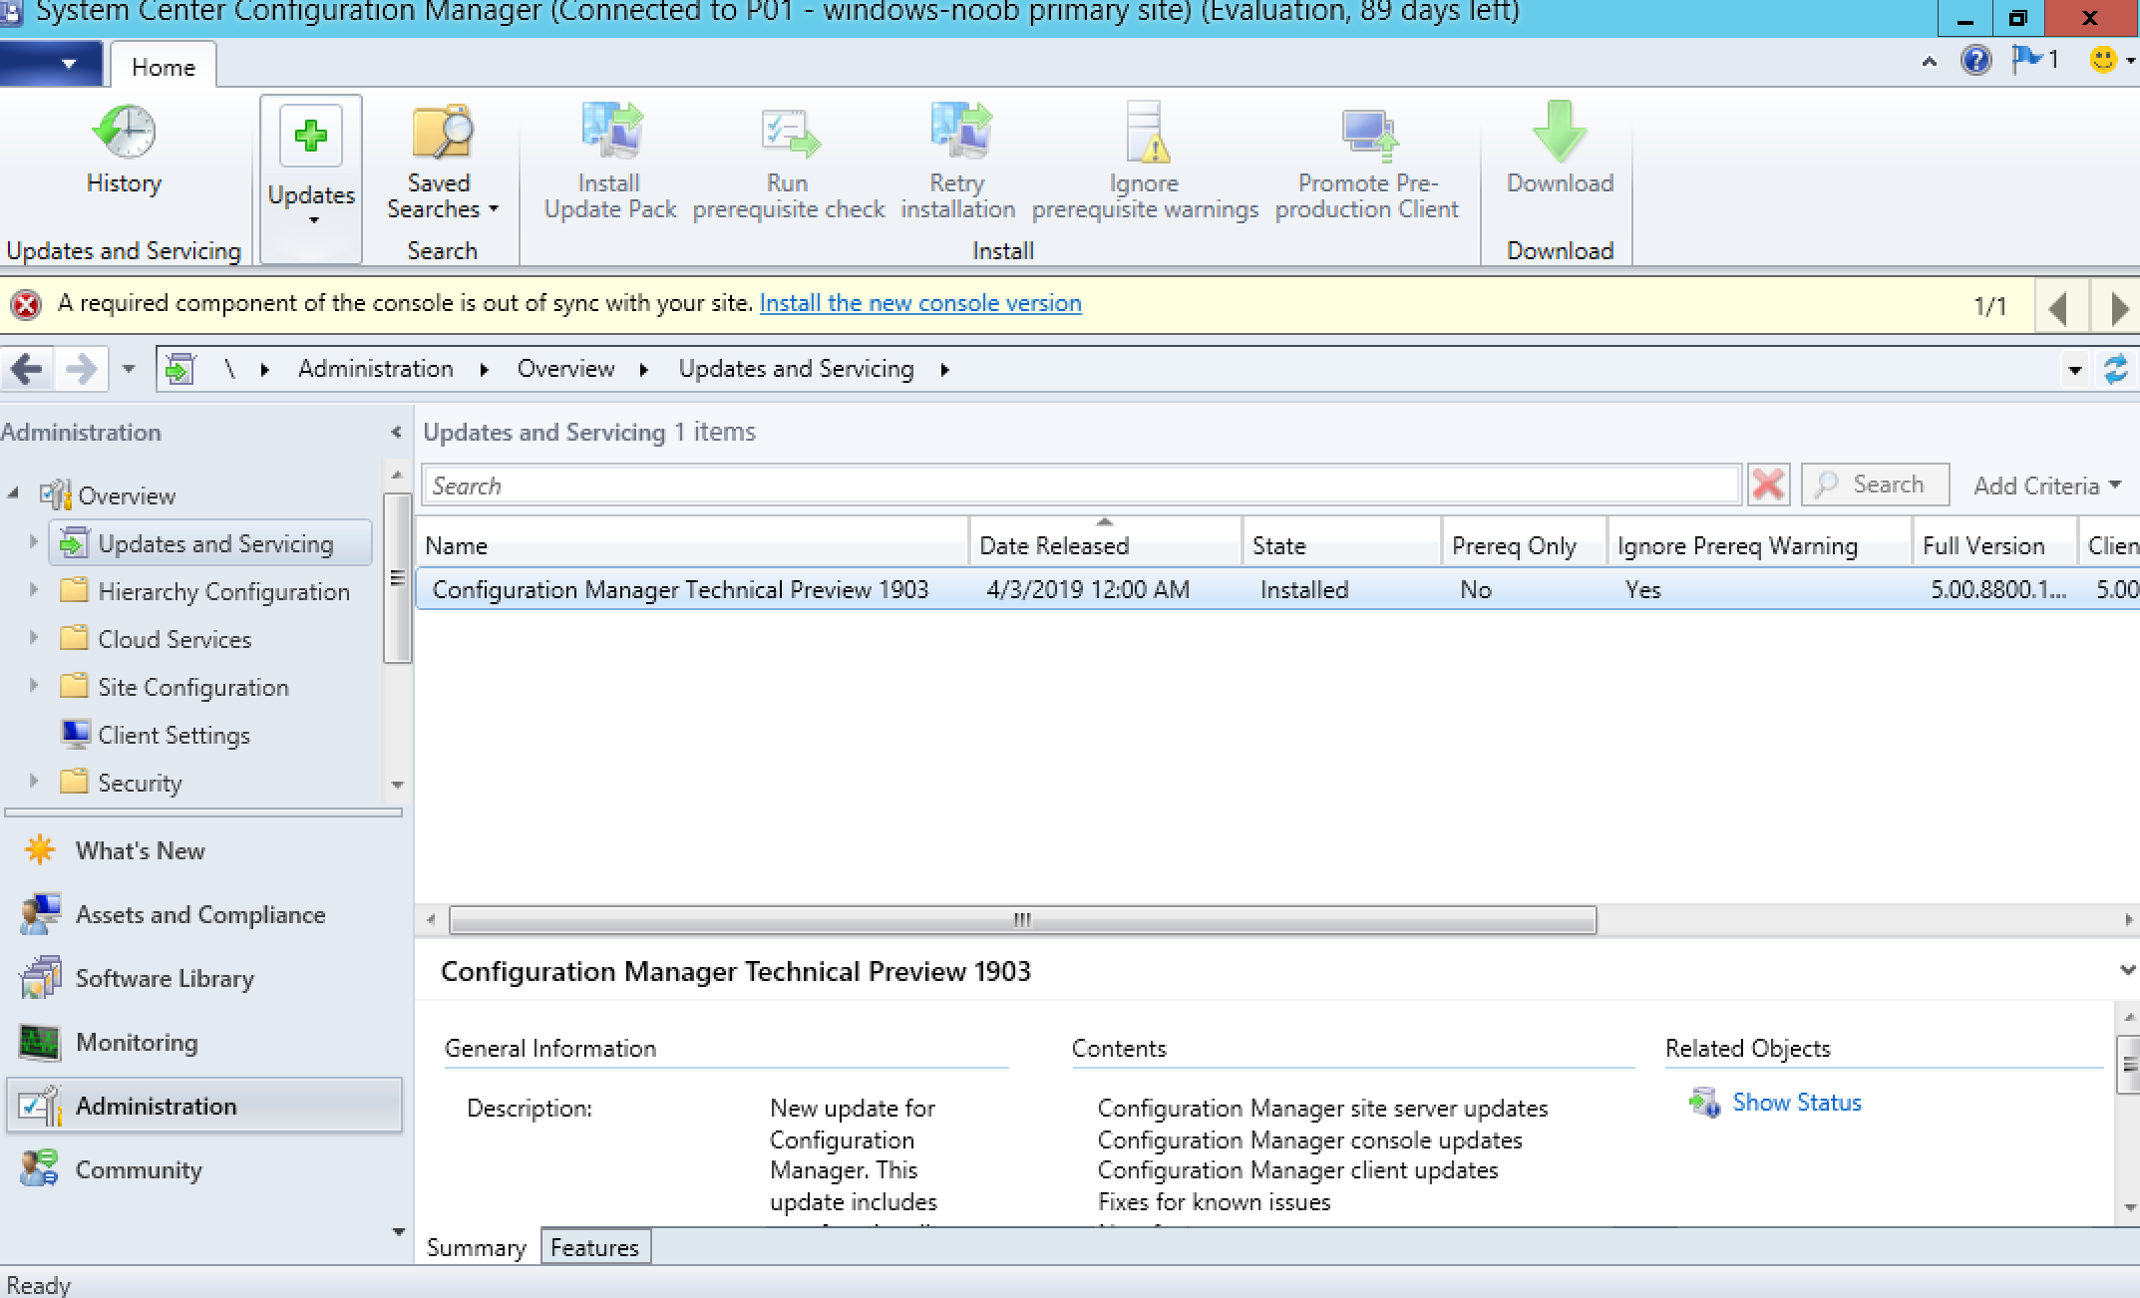Click in the Search input field
This screenshot has height=1298, width=2140.
click(1081, 486)
